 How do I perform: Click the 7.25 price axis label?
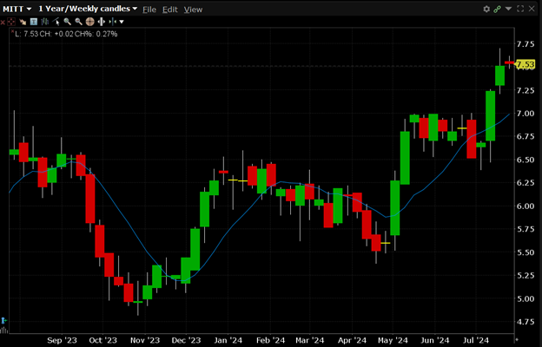[525, 90]
